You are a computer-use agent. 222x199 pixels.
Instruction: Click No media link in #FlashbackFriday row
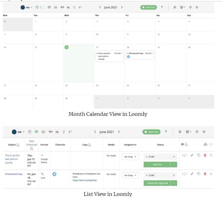(x=111, y=174)
